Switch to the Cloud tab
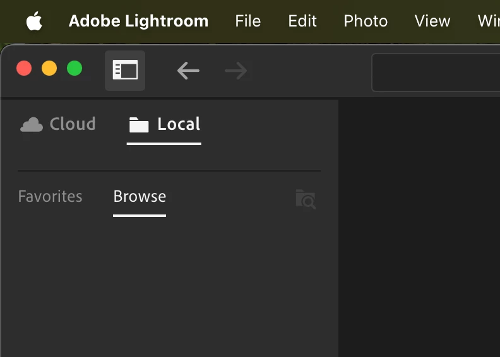This screenshot has height=357, width=500. point(57,124)
